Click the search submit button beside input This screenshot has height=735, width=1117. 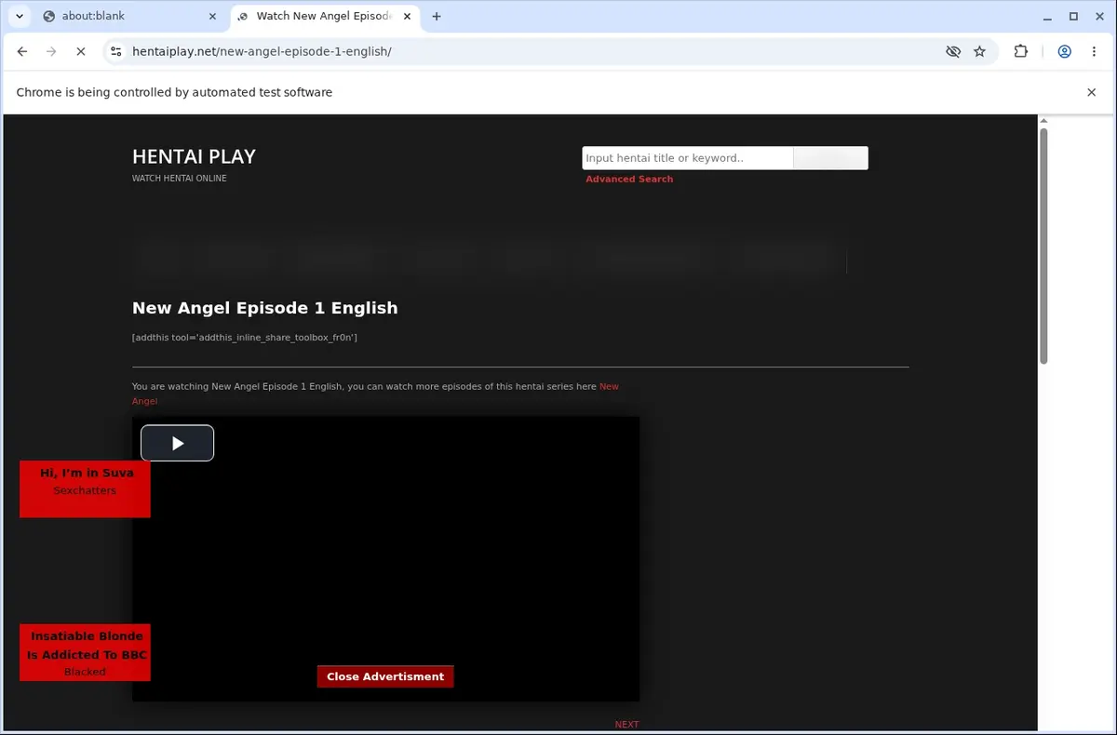(x=830, y=158)
